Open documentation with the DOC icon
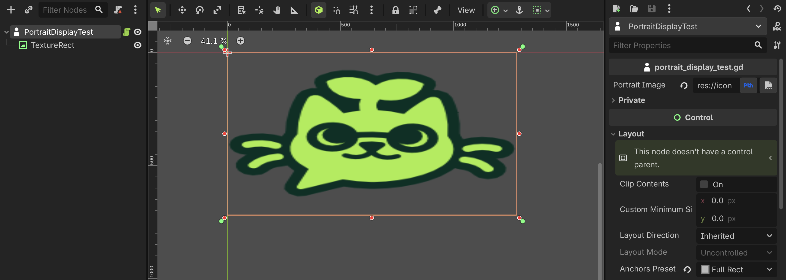 point(777,26)
